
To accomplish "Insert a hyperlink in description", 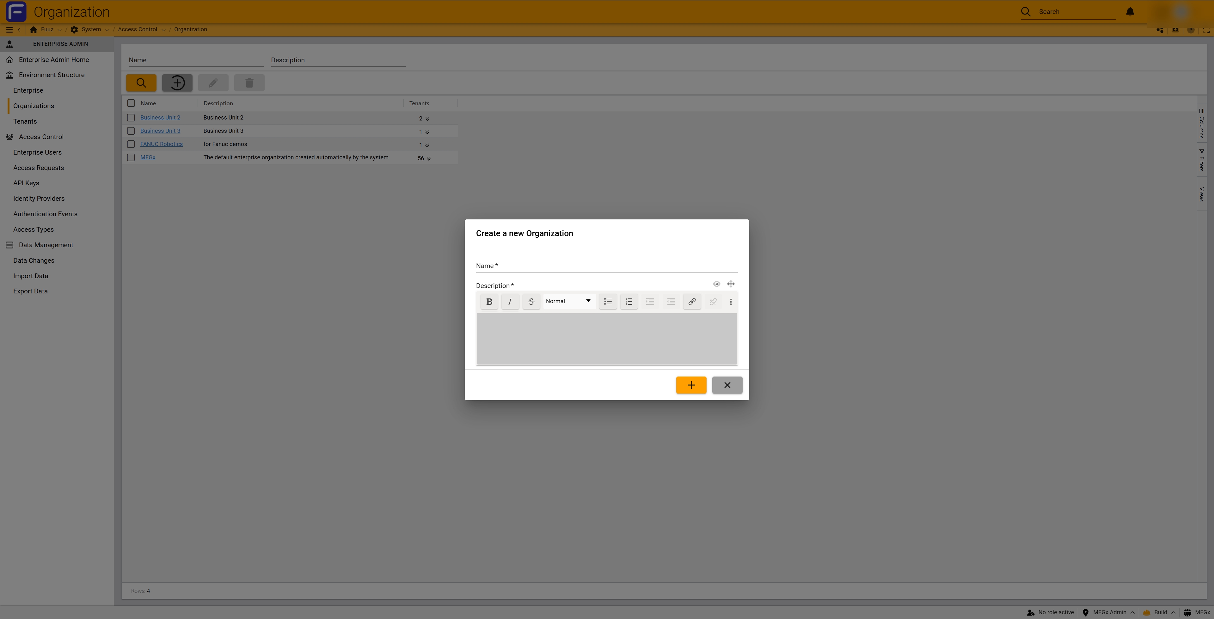I will 692,301.
